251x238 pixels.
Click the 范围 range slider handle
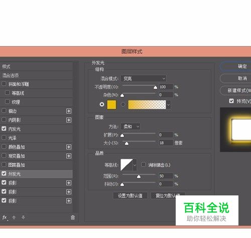pos(139,176)
